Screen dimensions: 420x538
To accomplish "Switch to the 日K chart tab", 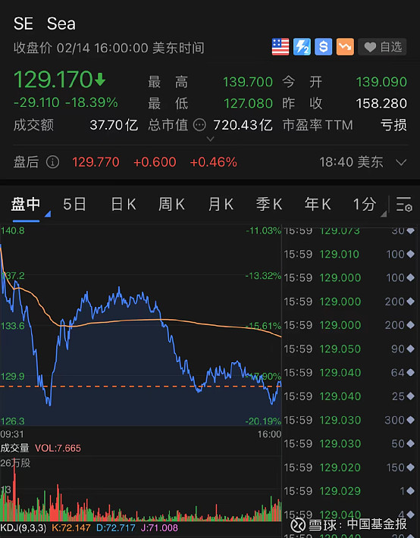I will tap(124, 205).
